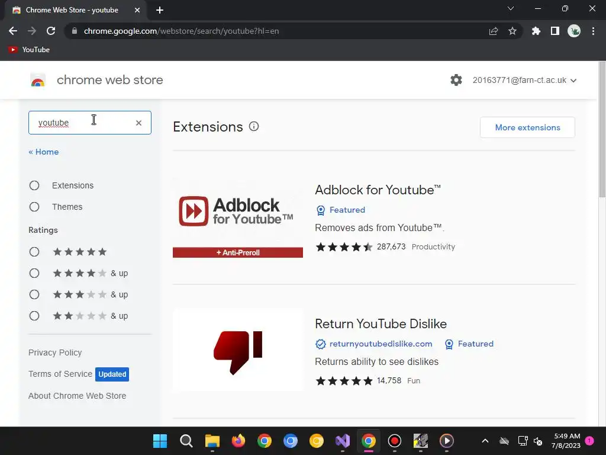
Task: Select the Extensions filter radio
Action: tap(34, 185)
